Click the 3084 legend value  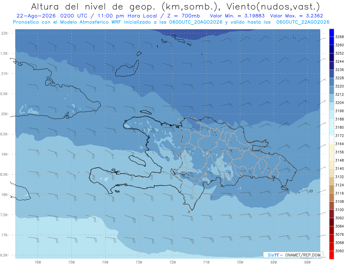(340, 226)
